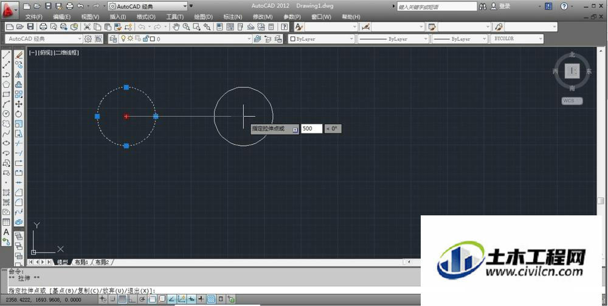Select the Revision Cloud tool

click(x=6, y=123)
